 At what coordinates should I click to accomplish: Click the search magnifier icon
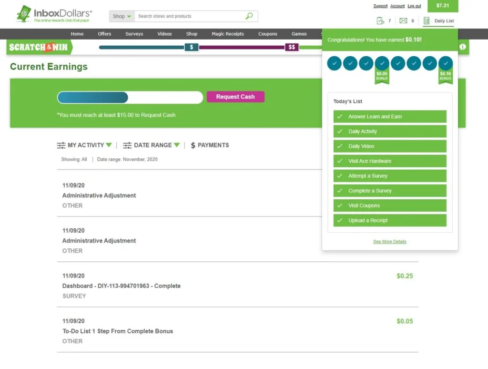(249, 16)
